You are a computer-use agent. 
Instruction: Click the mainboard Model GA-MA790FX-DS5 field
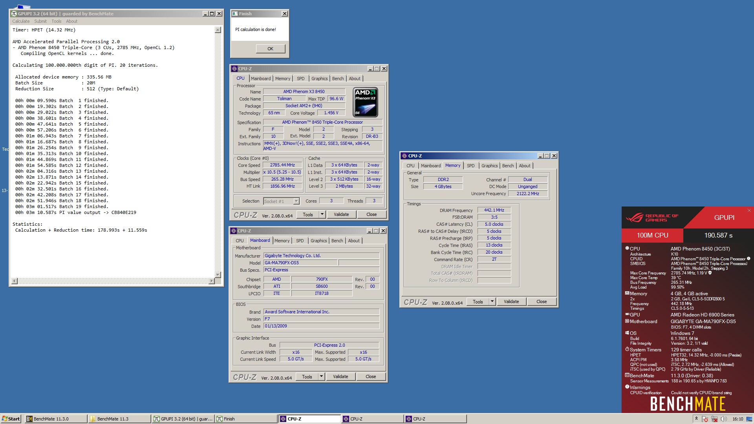(x=300, y=263)
